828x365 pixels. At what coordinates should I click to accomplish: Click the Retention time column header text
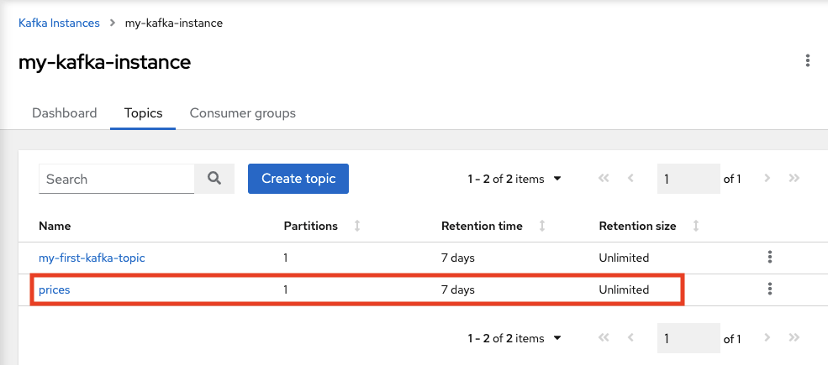point(483,227)
